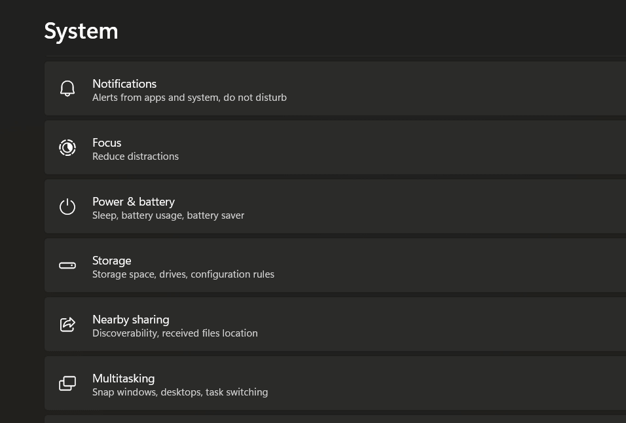The image size is (626, 423).
Task: Click 'Snap windows, desktops, task switching' text
Action: coord(180,392)
